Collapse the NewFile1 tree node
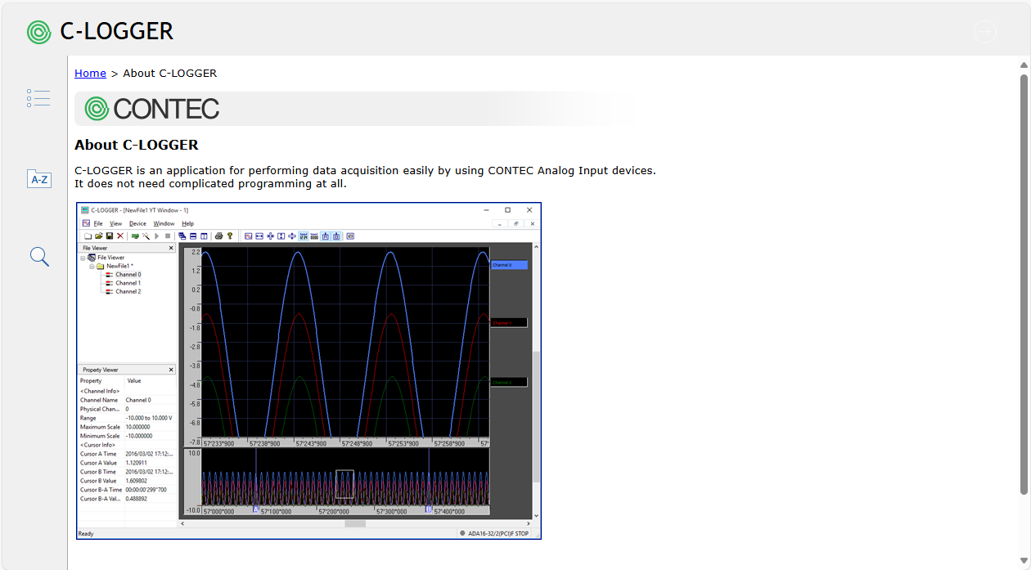Screen dimensions: 1031x570 (92, 267)
